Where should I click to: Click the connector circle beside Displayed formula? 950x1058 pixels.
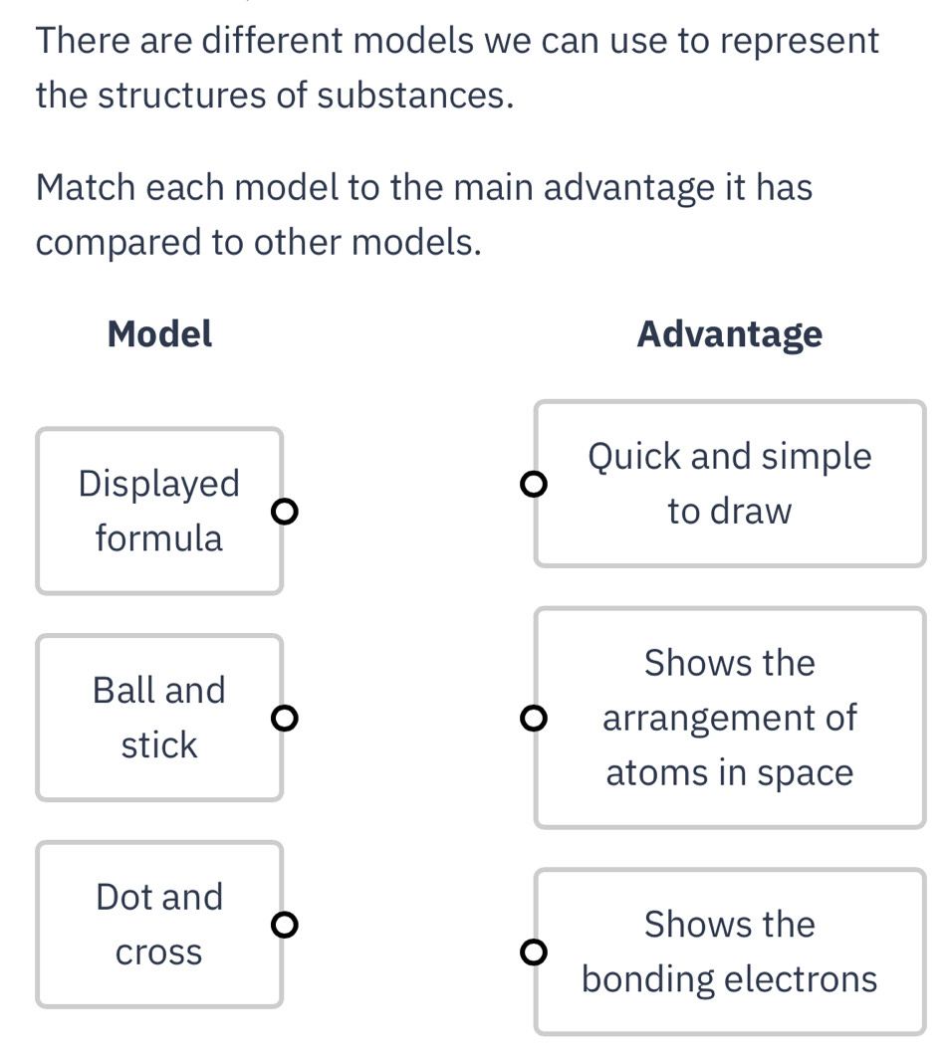[285, 511]
